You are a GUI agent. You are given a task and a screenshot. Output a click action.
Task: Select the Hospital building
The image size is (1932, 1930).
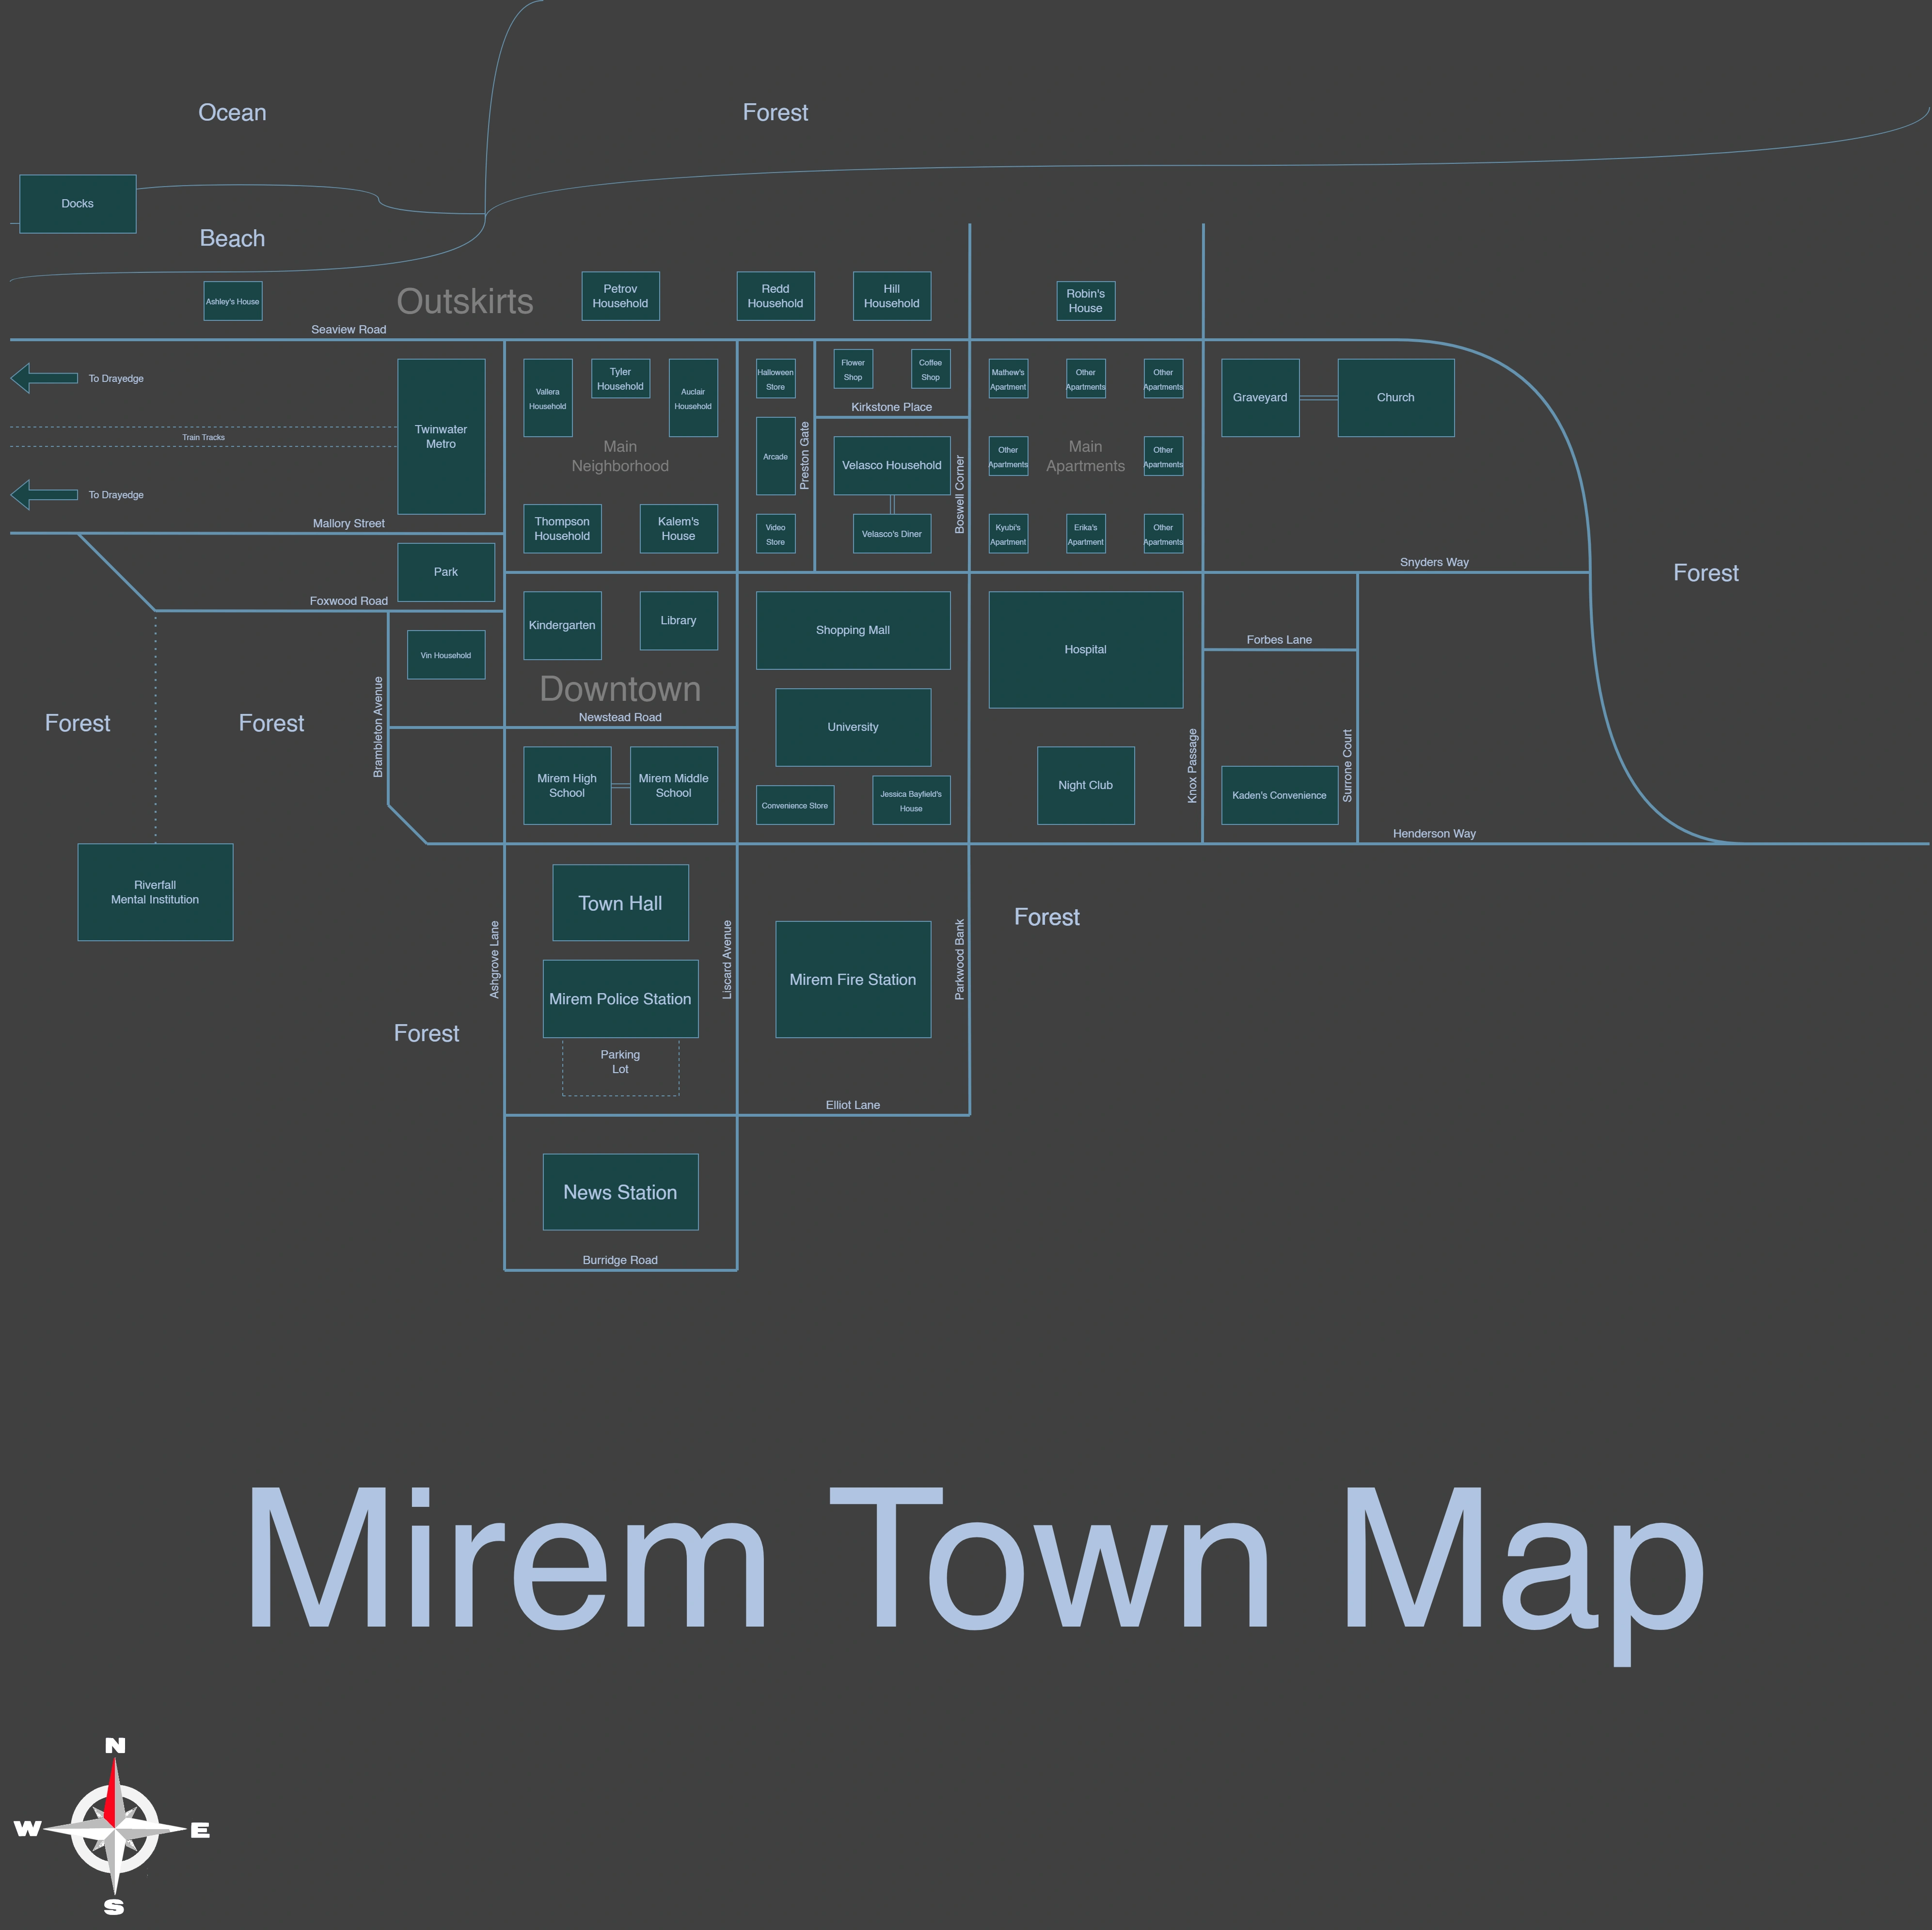click(1085, 650)
